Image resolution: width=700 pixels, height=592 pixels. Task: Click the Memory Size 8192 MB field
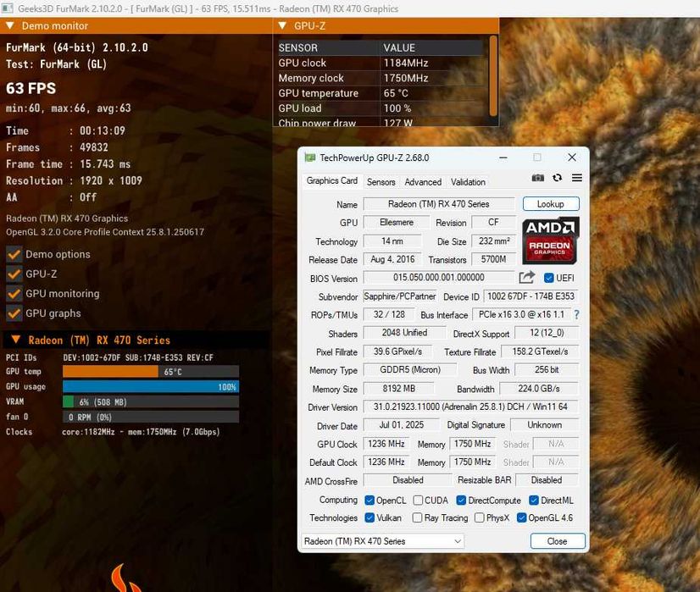(398, 389)
